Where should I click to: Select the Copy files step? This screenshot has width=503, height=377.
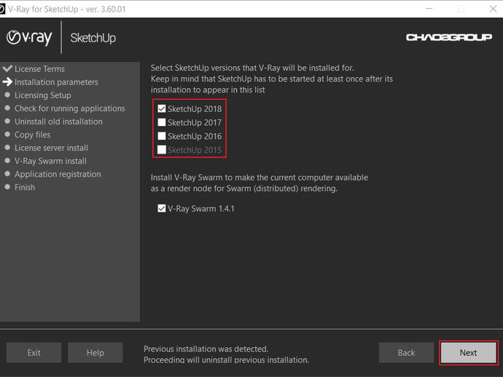32,135
